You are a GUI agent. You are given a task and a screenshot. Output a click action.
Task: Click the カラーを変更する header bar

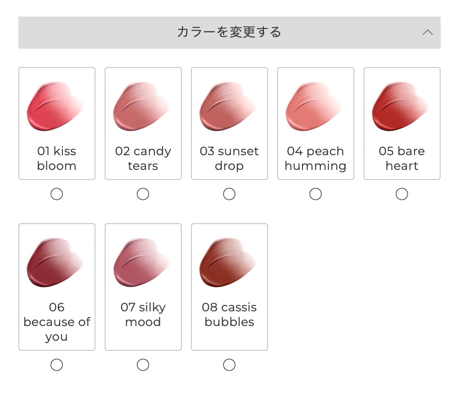click(229, 33)
